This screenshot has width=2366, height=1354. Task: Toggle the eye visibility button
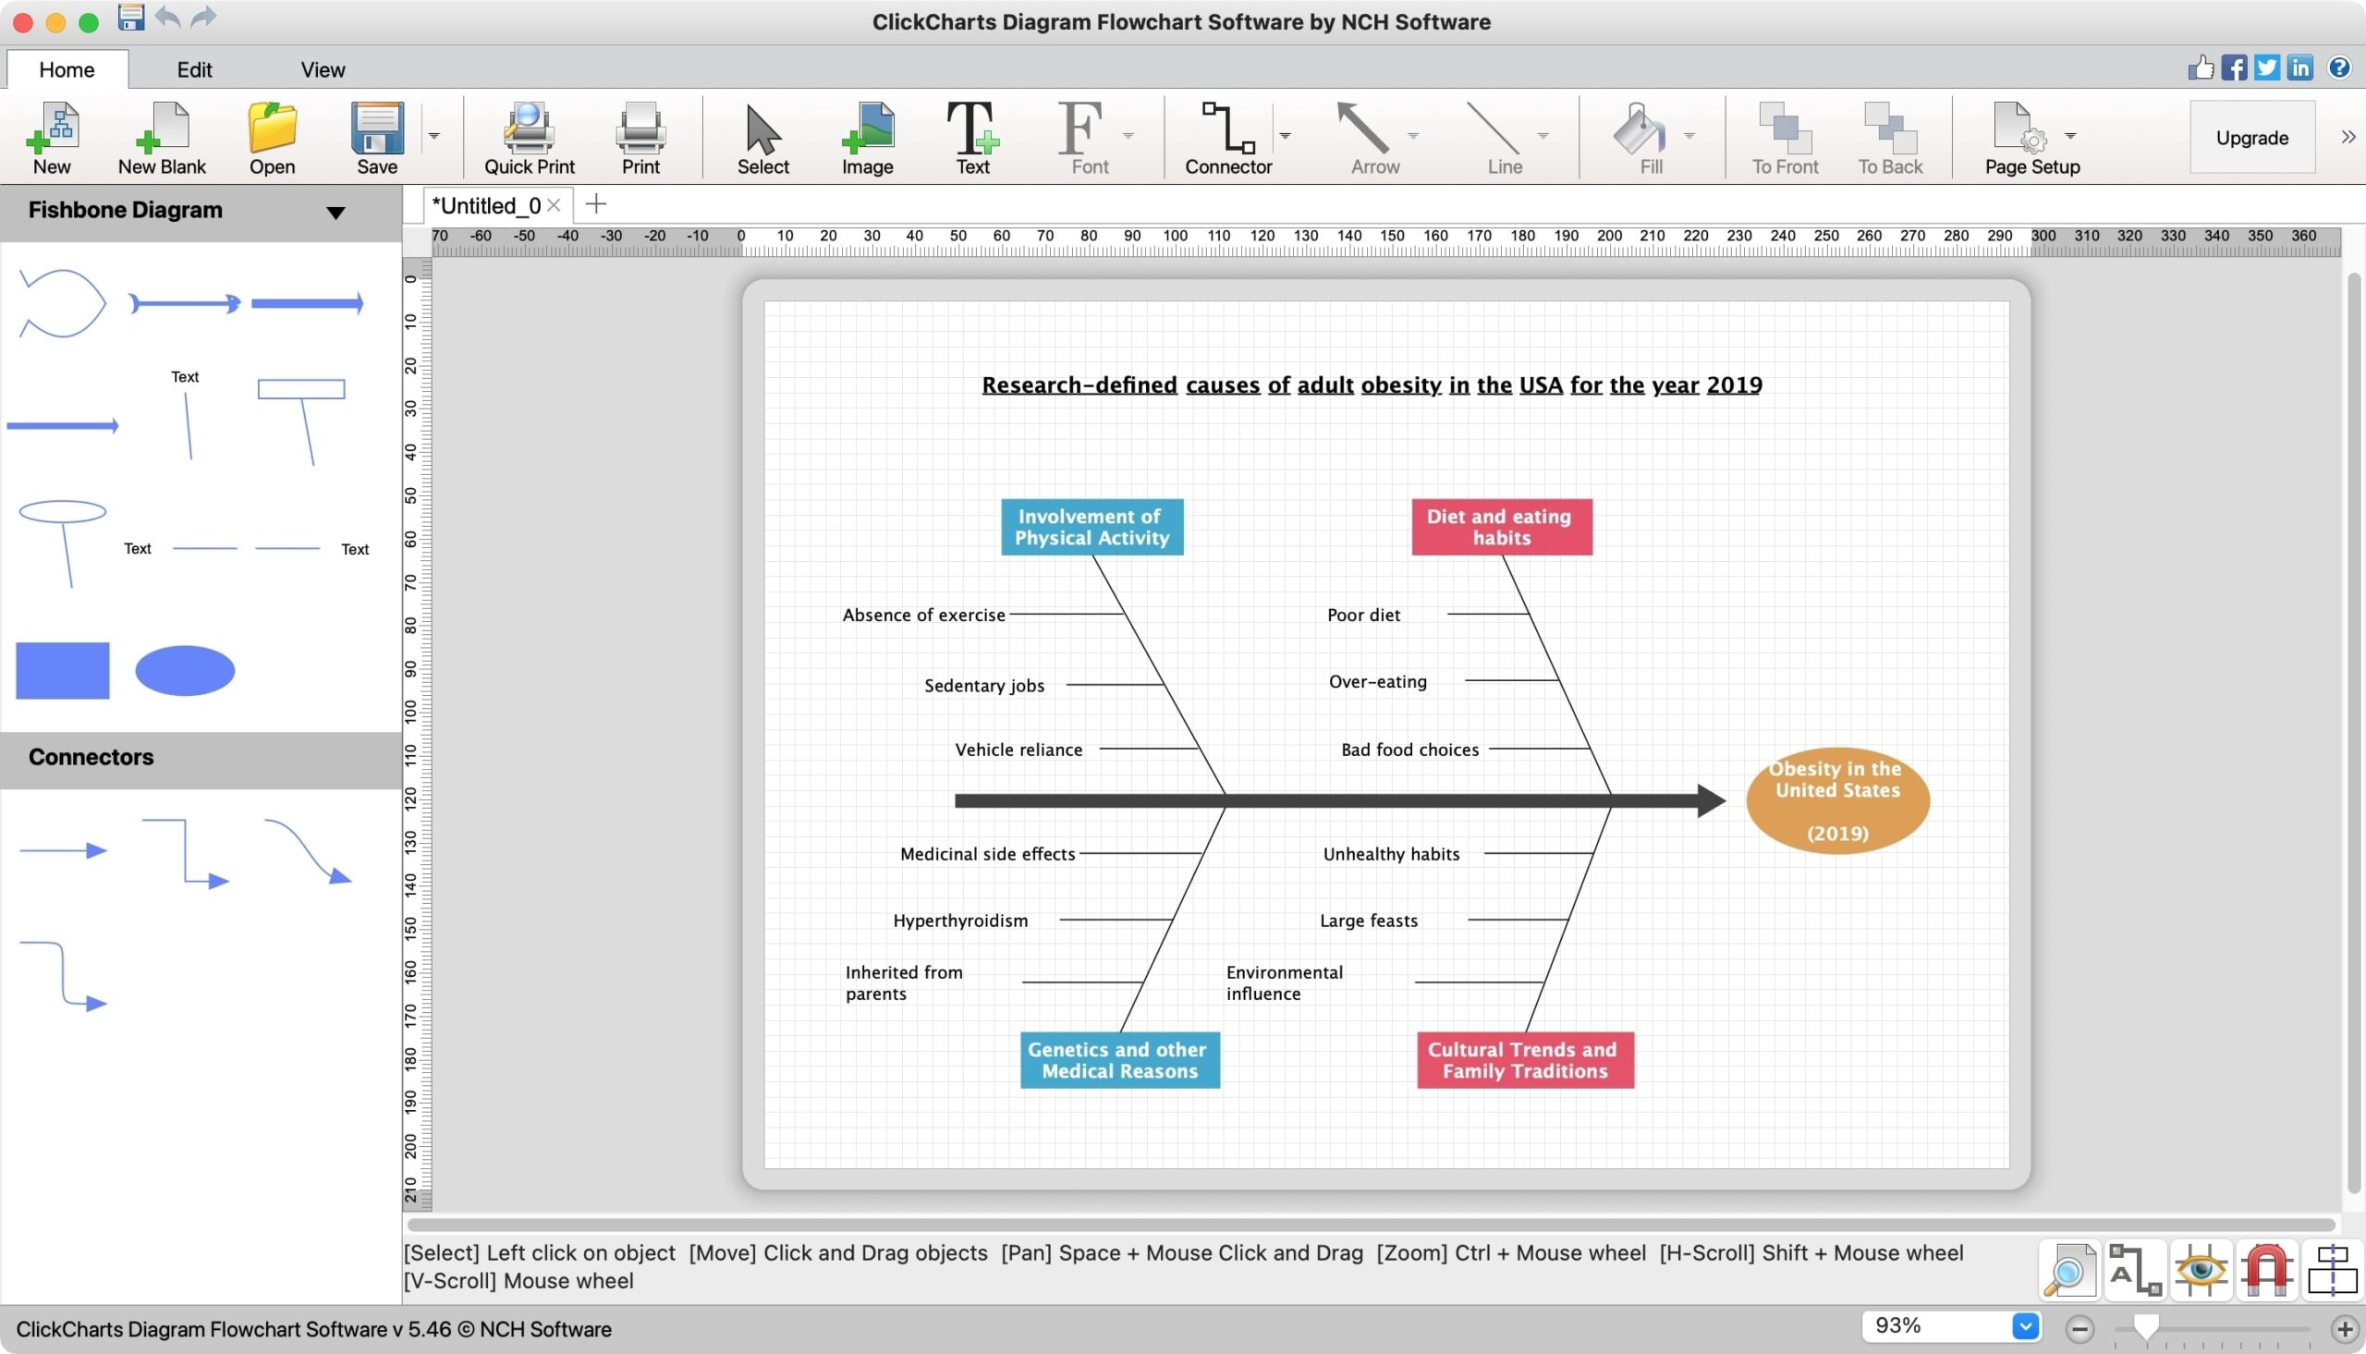pyautogui.click(x=2201, y=1270)
